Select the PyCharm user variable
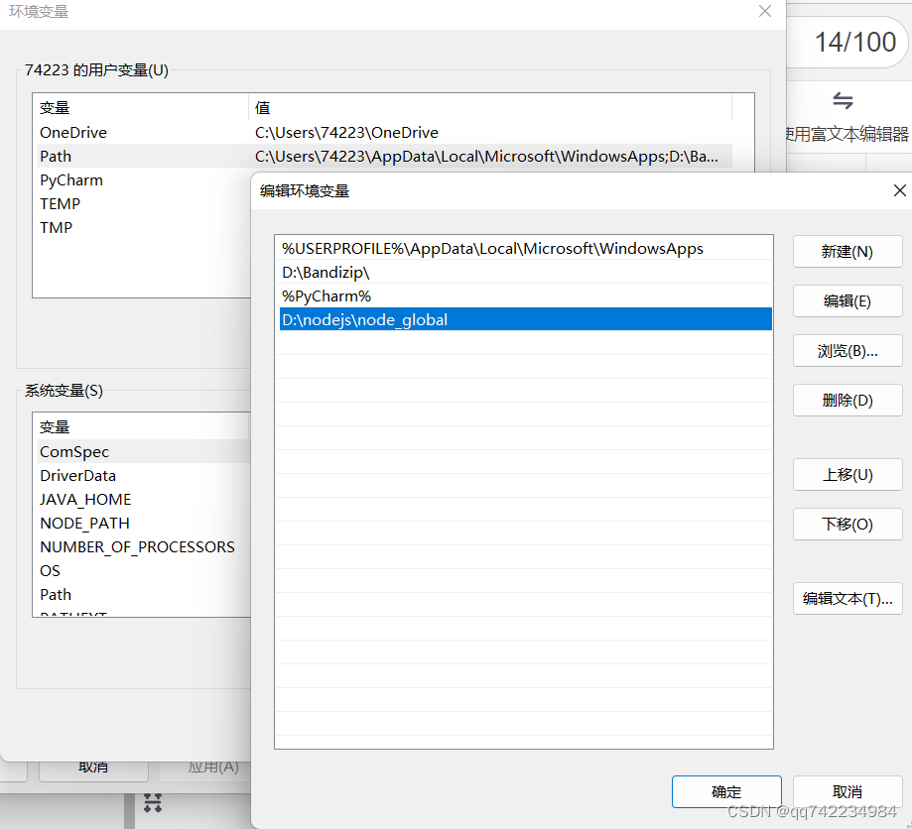 point(71,179)
